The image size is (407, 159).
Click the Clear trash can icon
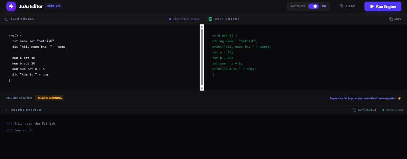pos(341,6)
